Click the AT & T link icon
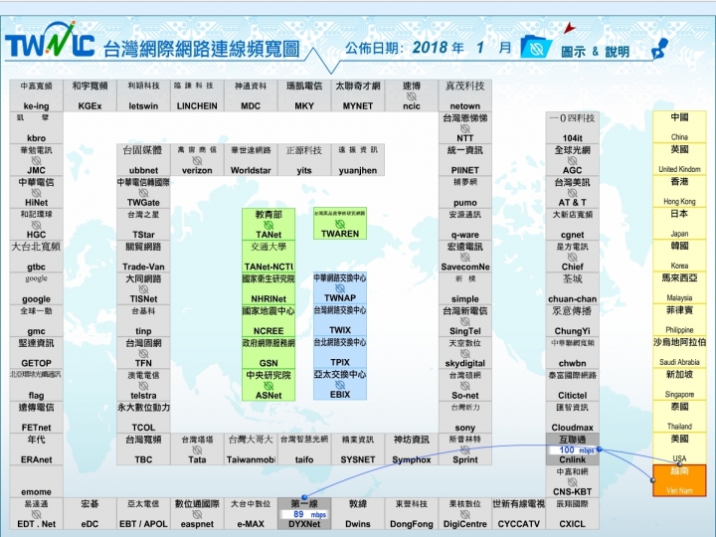Screen dimensions: 716x537 click(x=572, y=193)
